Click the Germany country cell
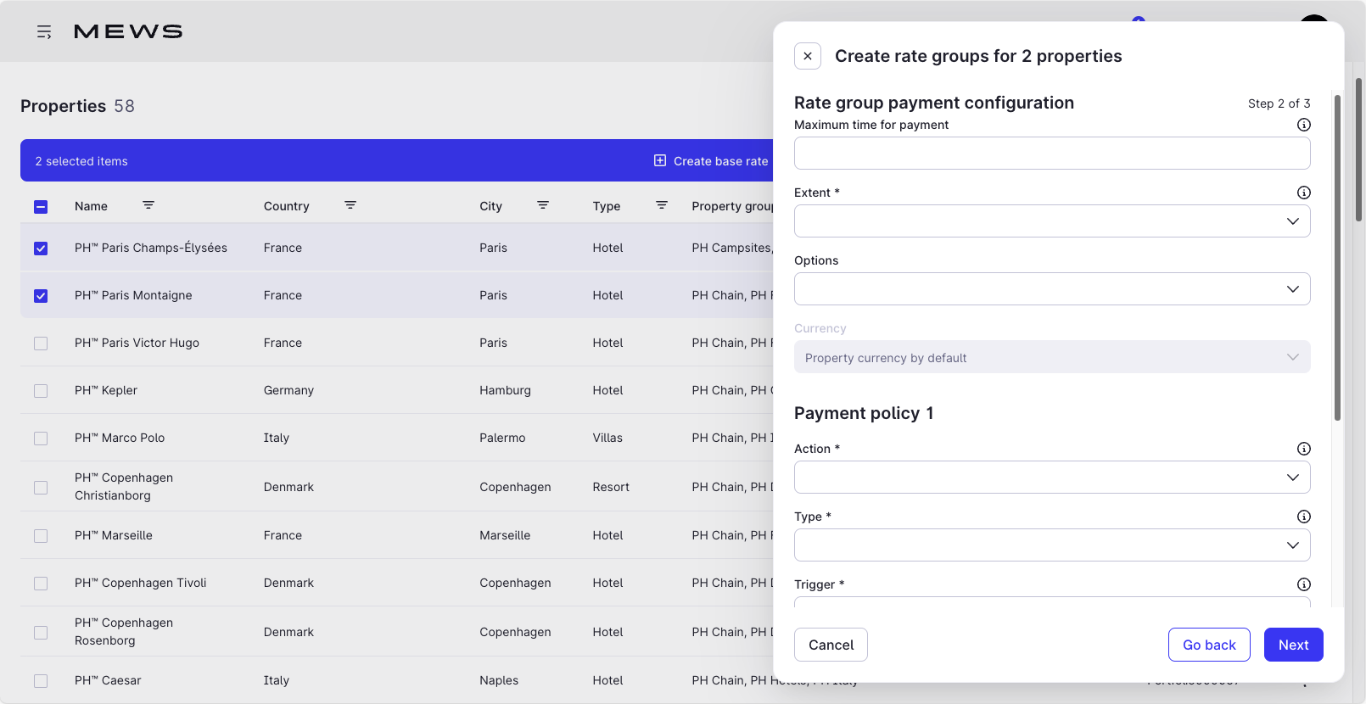Viewport: 1366px width, 704px height. (288, 390)
